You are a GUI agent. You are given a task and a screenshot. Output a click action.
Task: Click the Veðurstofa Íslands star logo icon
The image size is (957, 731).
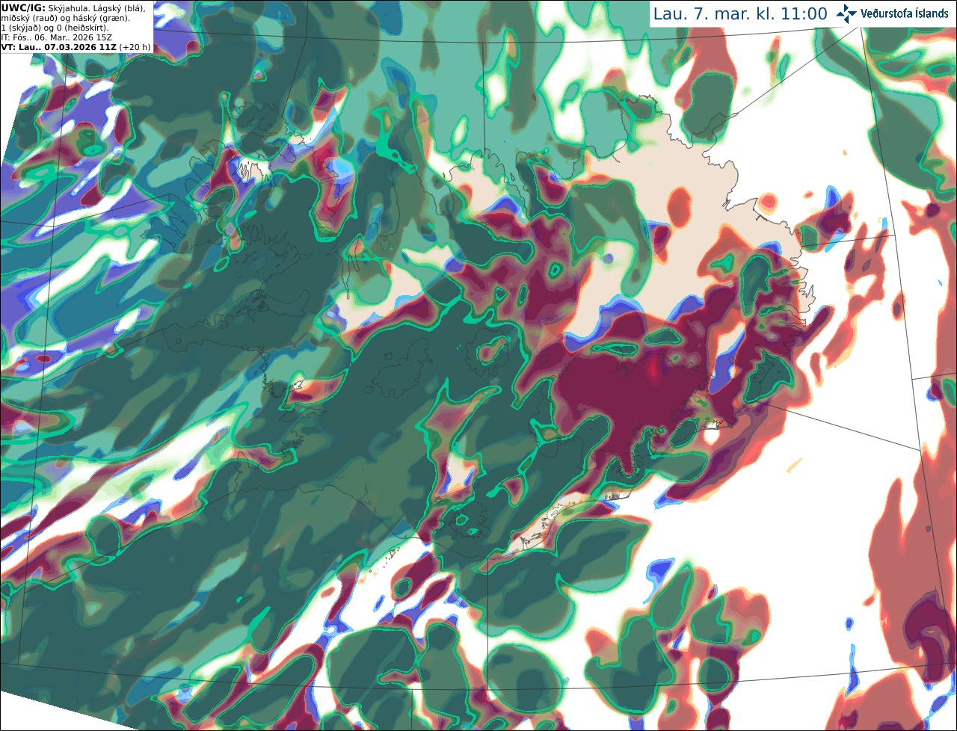[x=846, y=13]
